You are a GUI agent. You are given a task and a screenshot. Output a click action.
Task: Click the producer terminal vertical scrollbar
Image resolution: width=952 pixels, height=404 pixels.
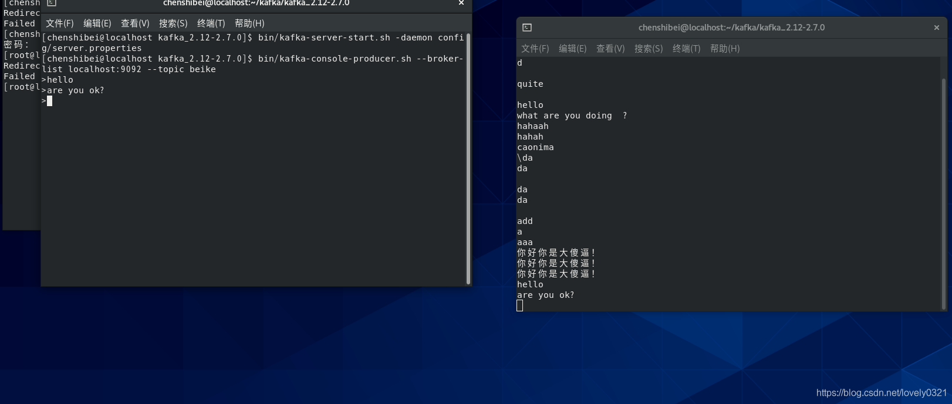pos(468,159)
